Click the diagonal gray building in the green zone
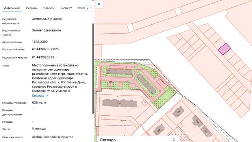Image resolution: width=252 pixels, height=142 pixels. point(146,84)
